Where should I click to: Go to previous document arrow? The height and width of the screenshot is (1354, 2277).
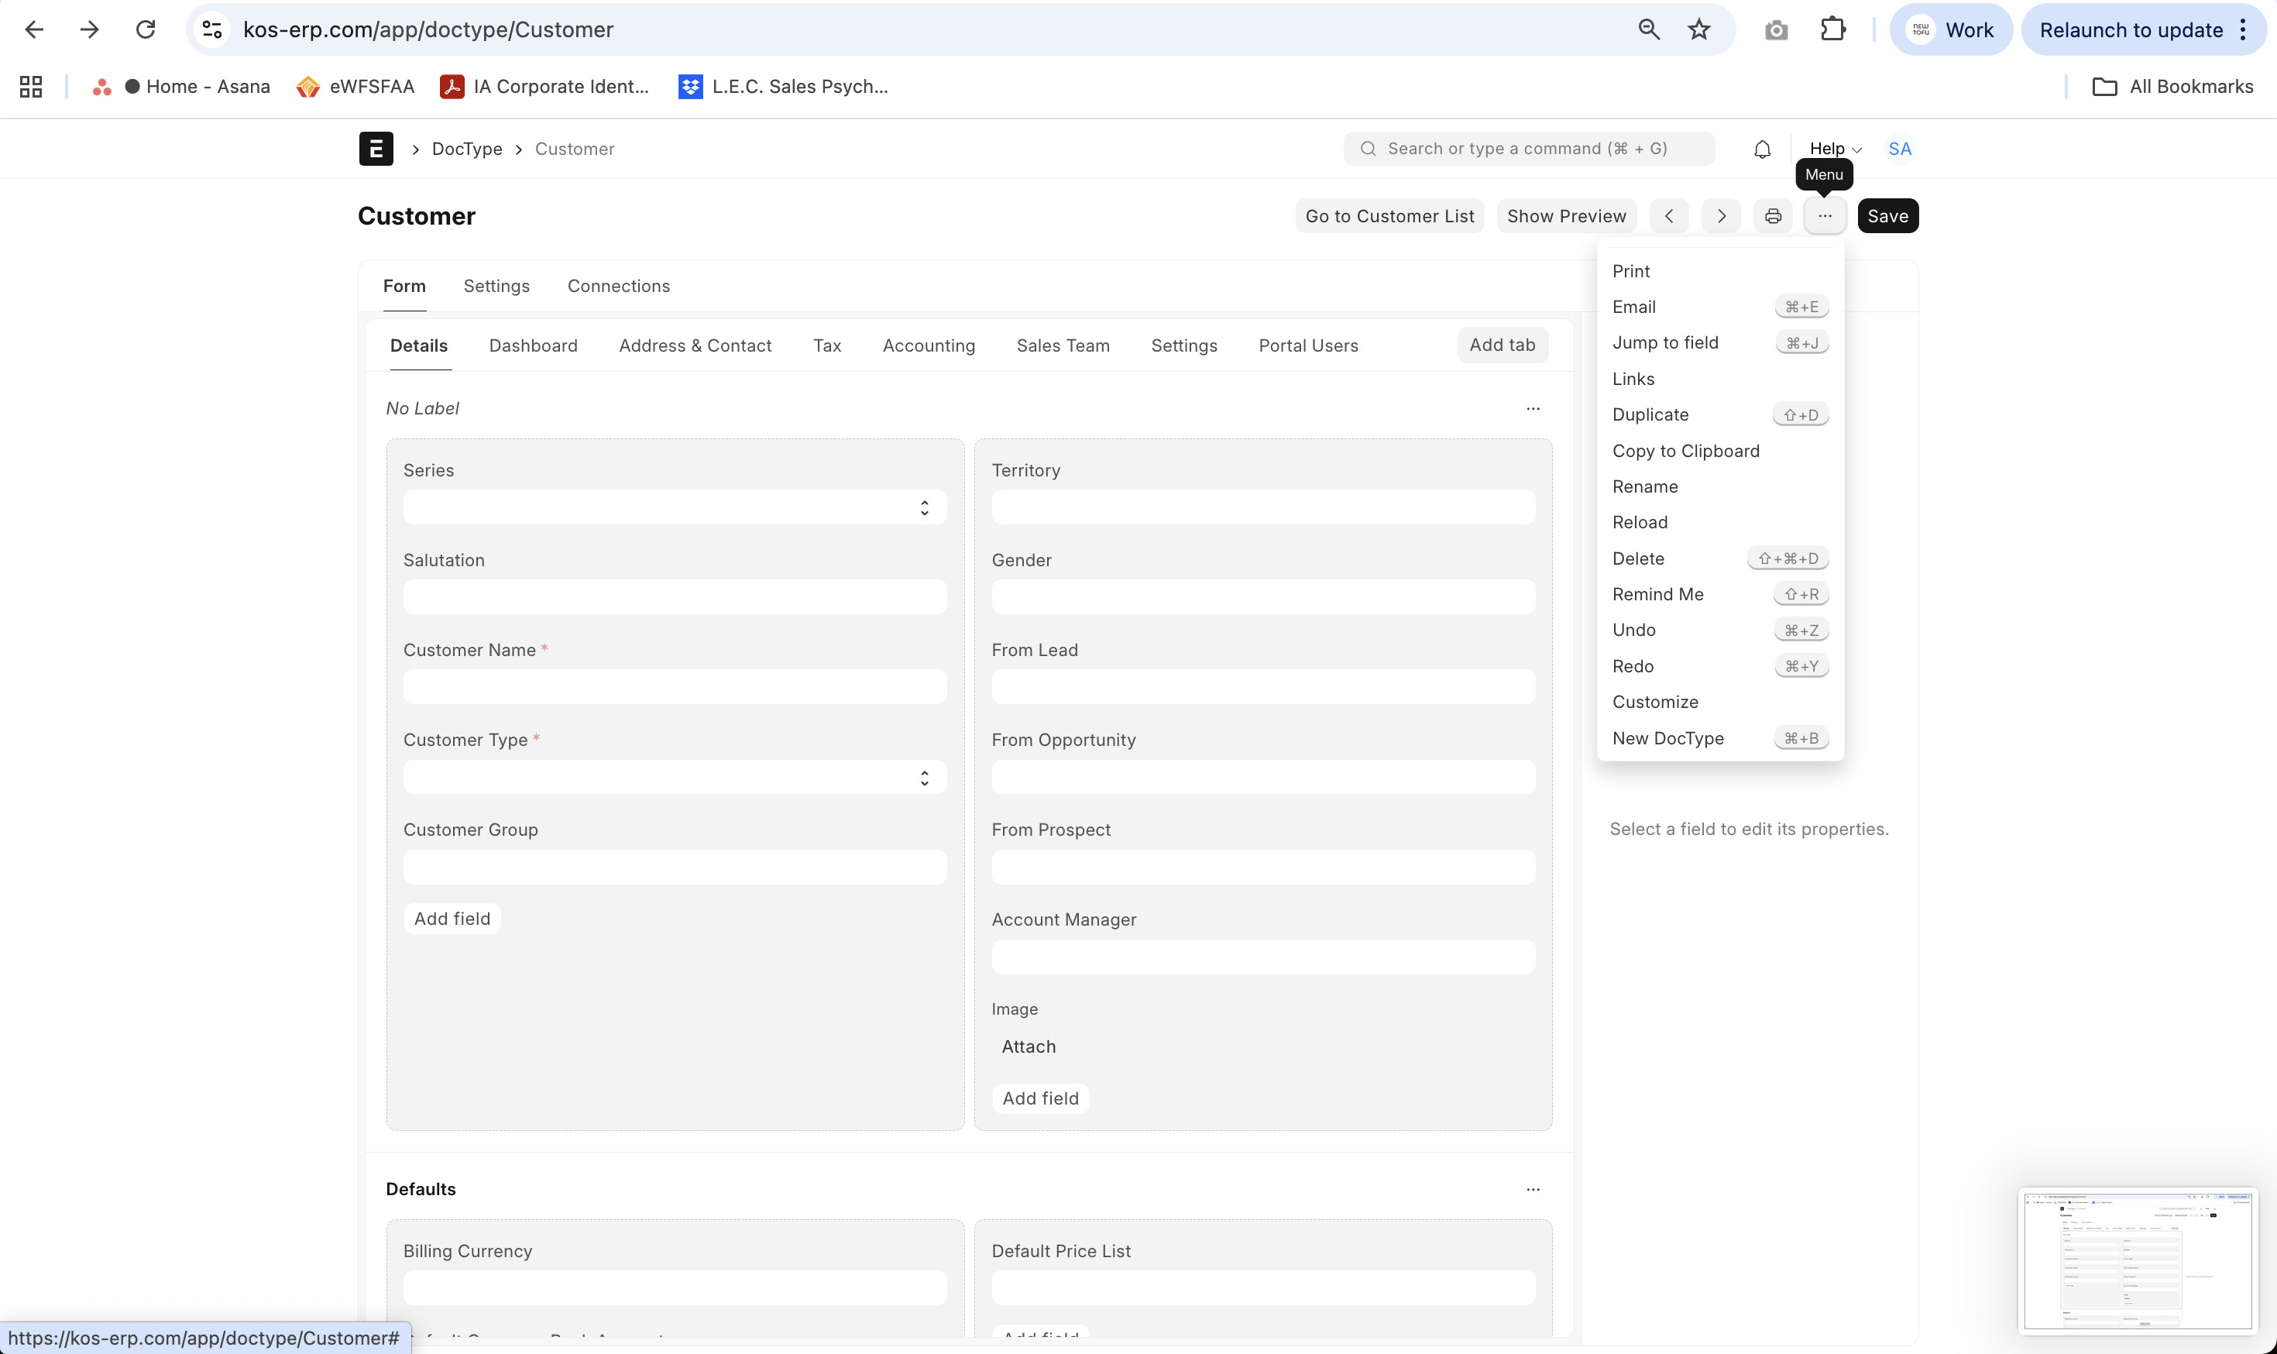1668,216
